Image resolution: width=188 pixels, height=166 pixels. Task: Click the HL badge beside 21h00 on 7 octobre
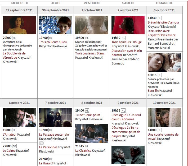[x=51, y=159]
